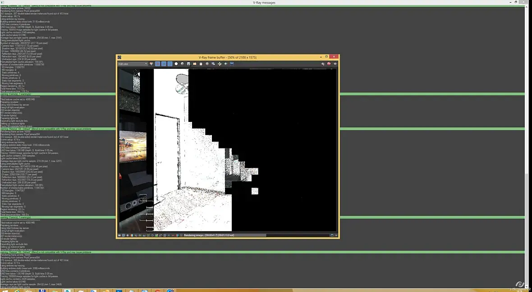Load an image with the folder icon
The image size is (532, 292).
click(x=194, y=64)
